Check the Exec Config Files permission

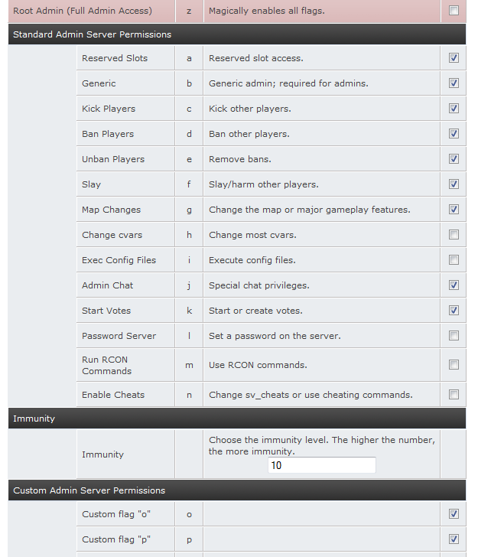point(454,260)
